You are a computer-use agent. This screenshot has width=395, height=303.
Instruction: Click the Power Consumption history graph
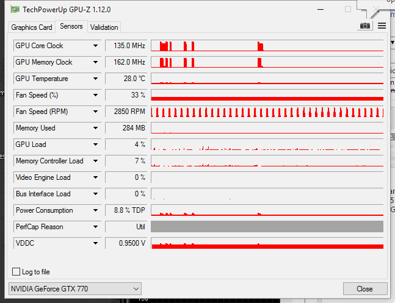[x=267, y=210]
